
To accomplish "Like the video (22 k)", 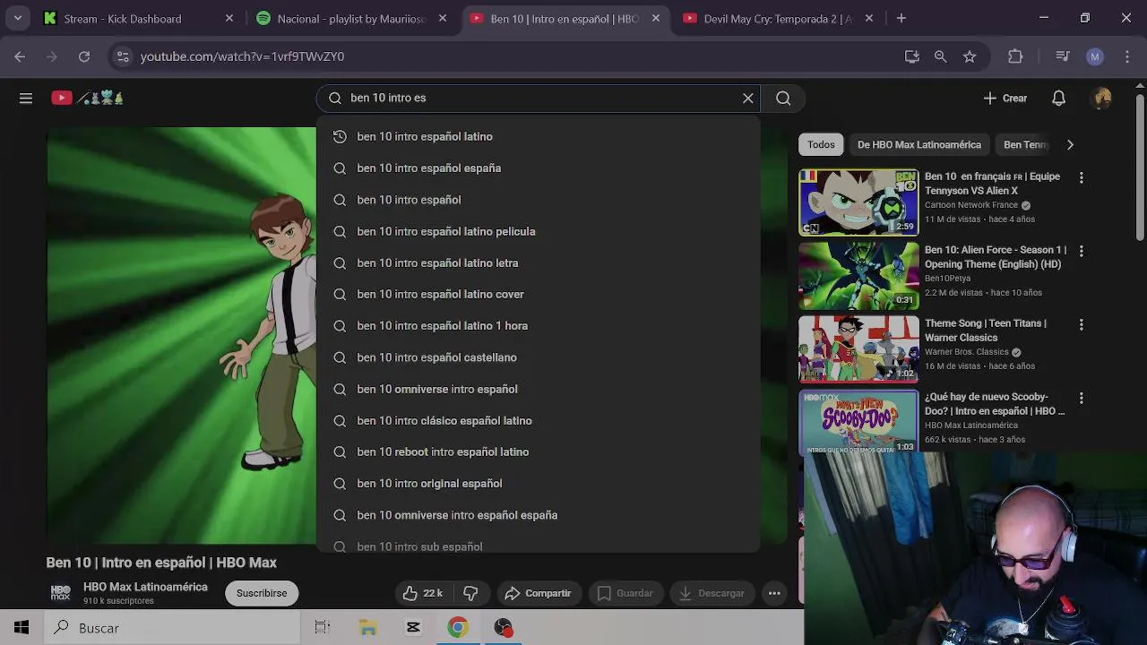I will pyautogui.click(x=423, y=593).
